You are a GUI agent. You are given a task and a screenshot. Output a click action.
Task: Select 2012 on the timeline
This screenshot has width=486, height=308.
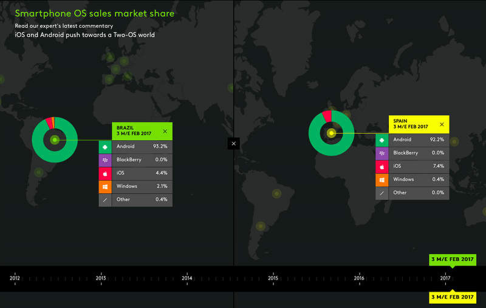15,278
